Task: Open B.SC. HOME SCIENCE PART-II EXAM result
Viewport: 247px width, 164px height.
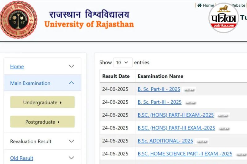Action: click(x=185, y=154)
